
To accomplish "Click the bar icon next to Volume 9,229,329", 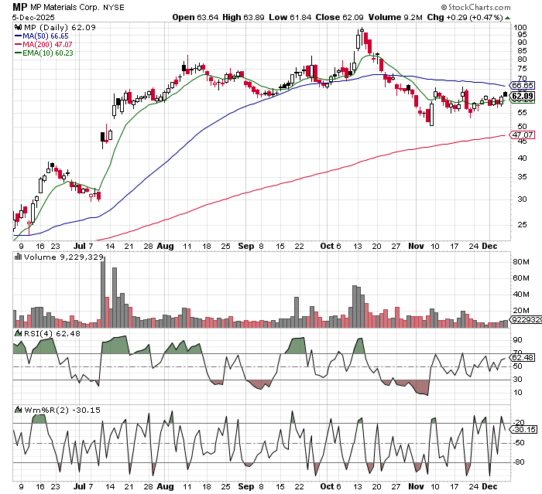I will pos(19,257).
